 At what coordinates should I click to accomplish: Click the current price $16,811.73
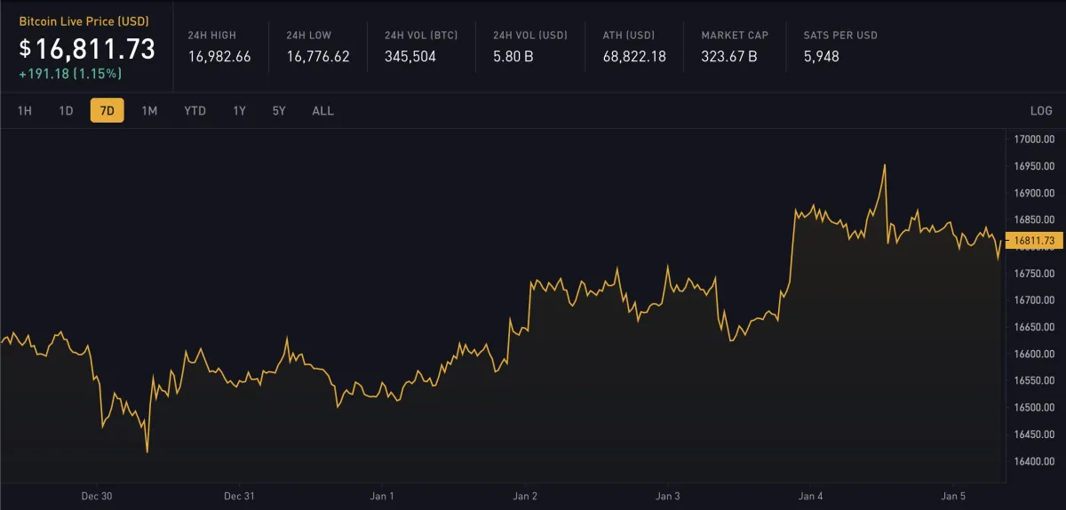pos(87,48)
